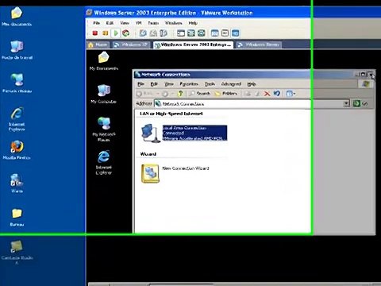Click the Search button in Network Connections
This screenshot has width=381, height=286.
200,94
